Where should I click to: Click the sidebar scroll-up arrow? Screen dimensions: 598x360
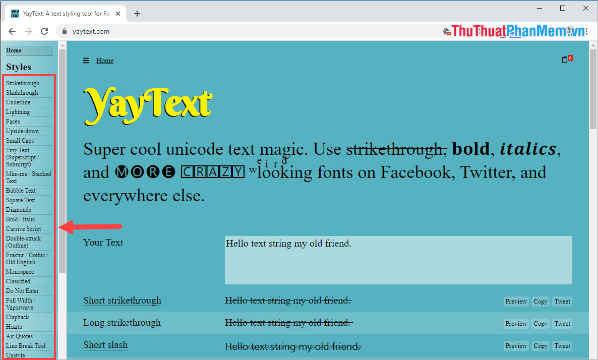pyautogui.click(x=62, y=45)
